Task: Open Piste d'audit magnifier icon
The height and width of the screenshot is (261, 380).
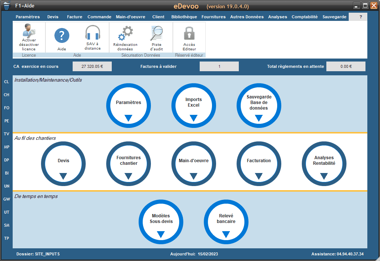Action: coord(156,34)
